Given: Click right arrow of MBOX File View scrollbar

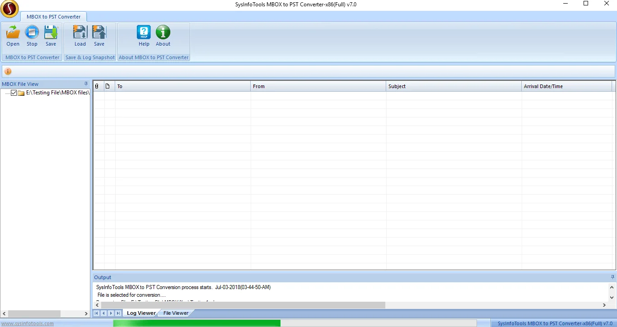Looking at the screenshot, I should 86,313.
